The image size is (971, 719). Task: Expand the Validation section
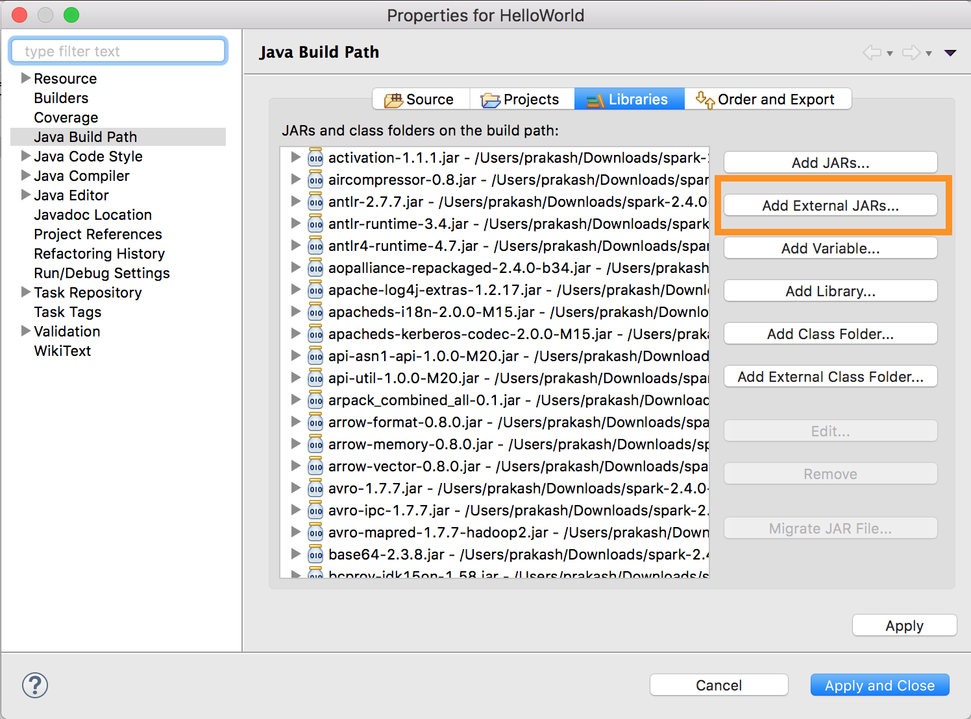[25, 331]
